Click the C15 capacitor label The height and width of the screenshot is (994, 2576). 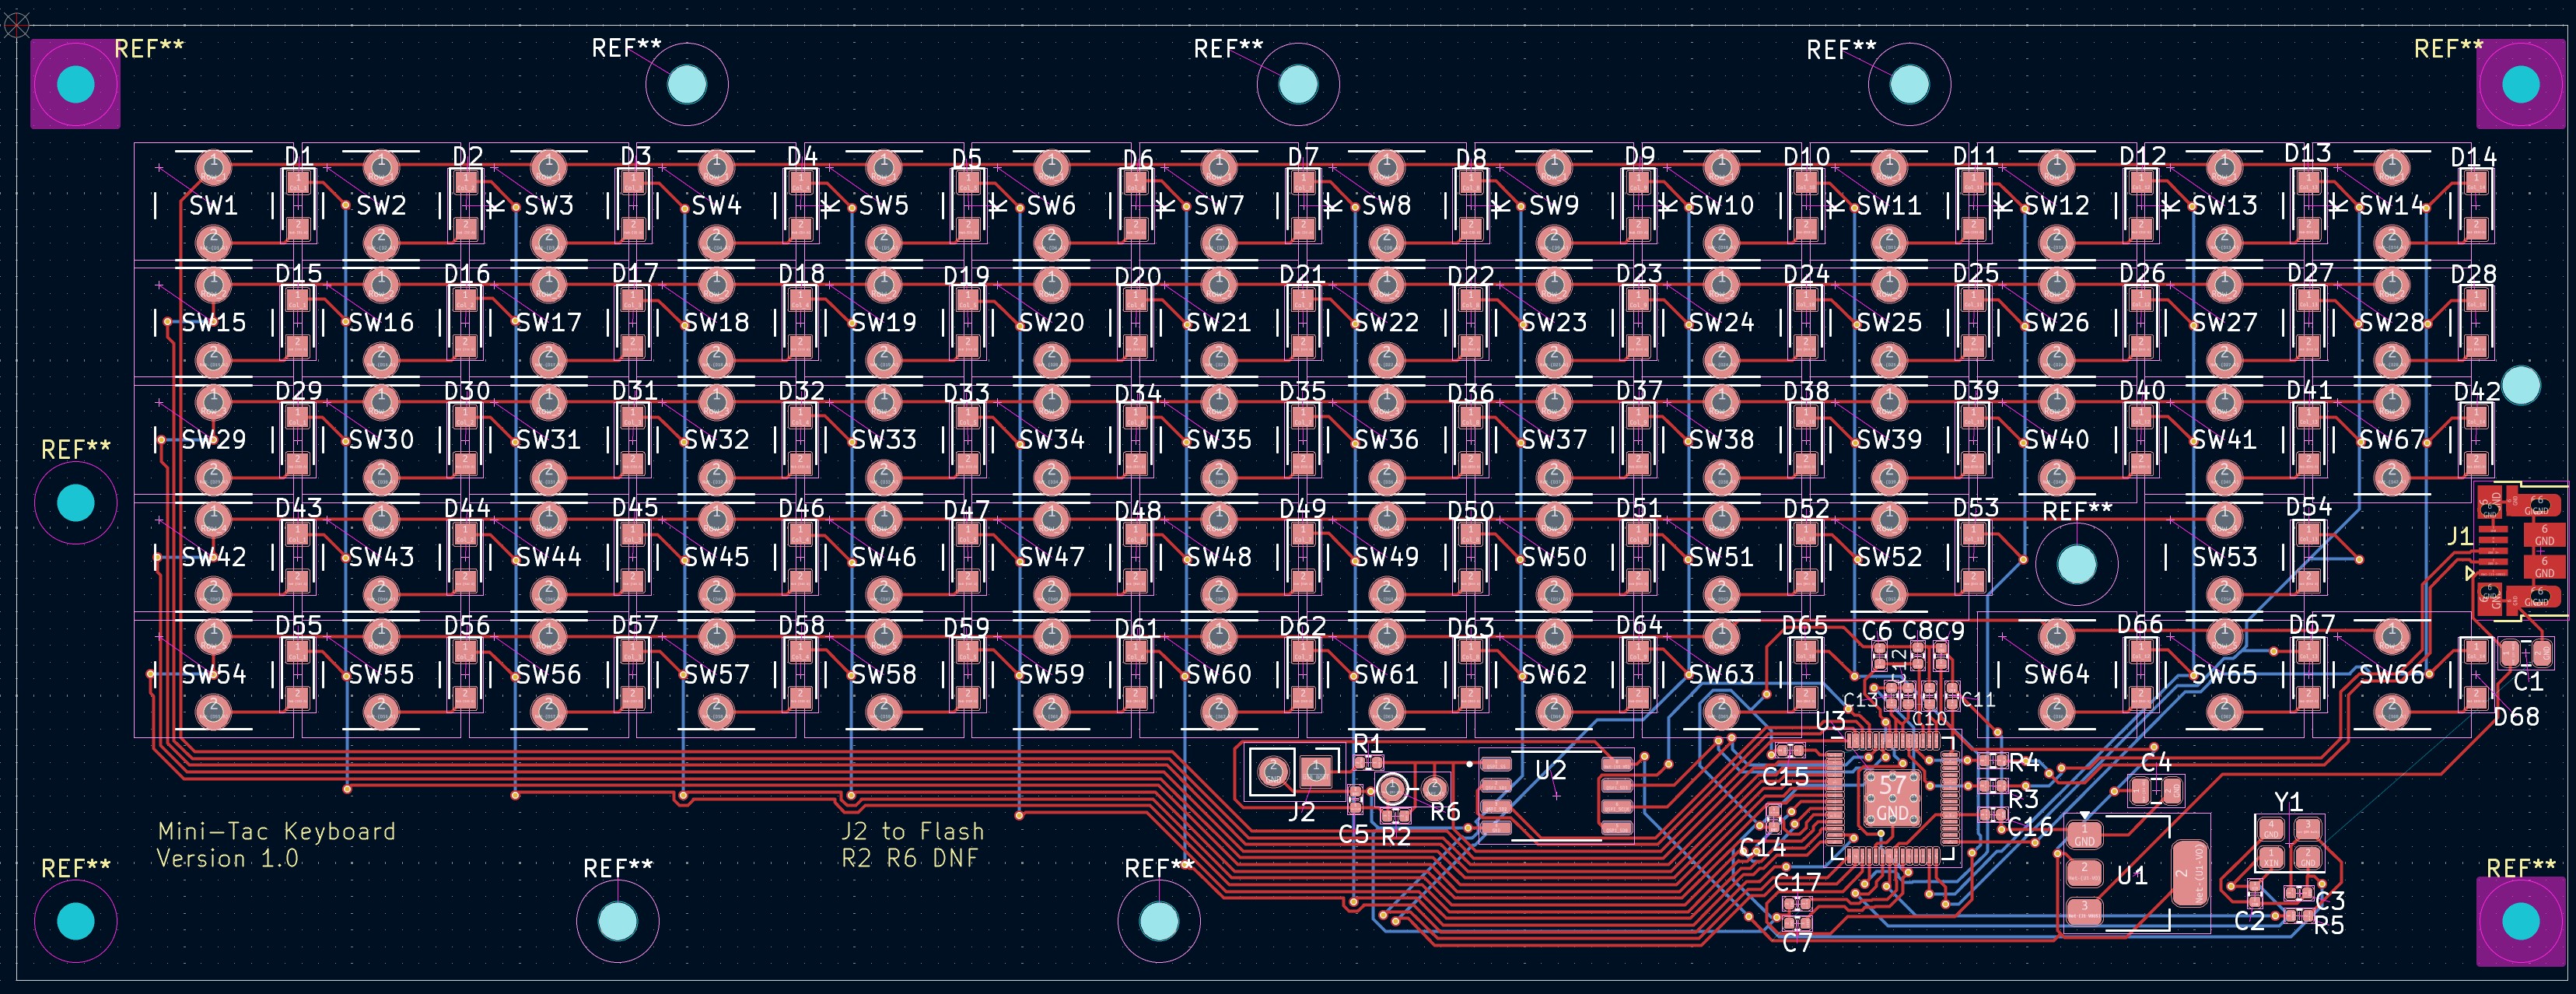pyautogui.click(x=1785, y=776)
